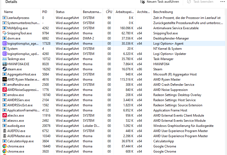Click the chrome.exe icon with PID 3920
227x155 pixels.
click(5, 151)
